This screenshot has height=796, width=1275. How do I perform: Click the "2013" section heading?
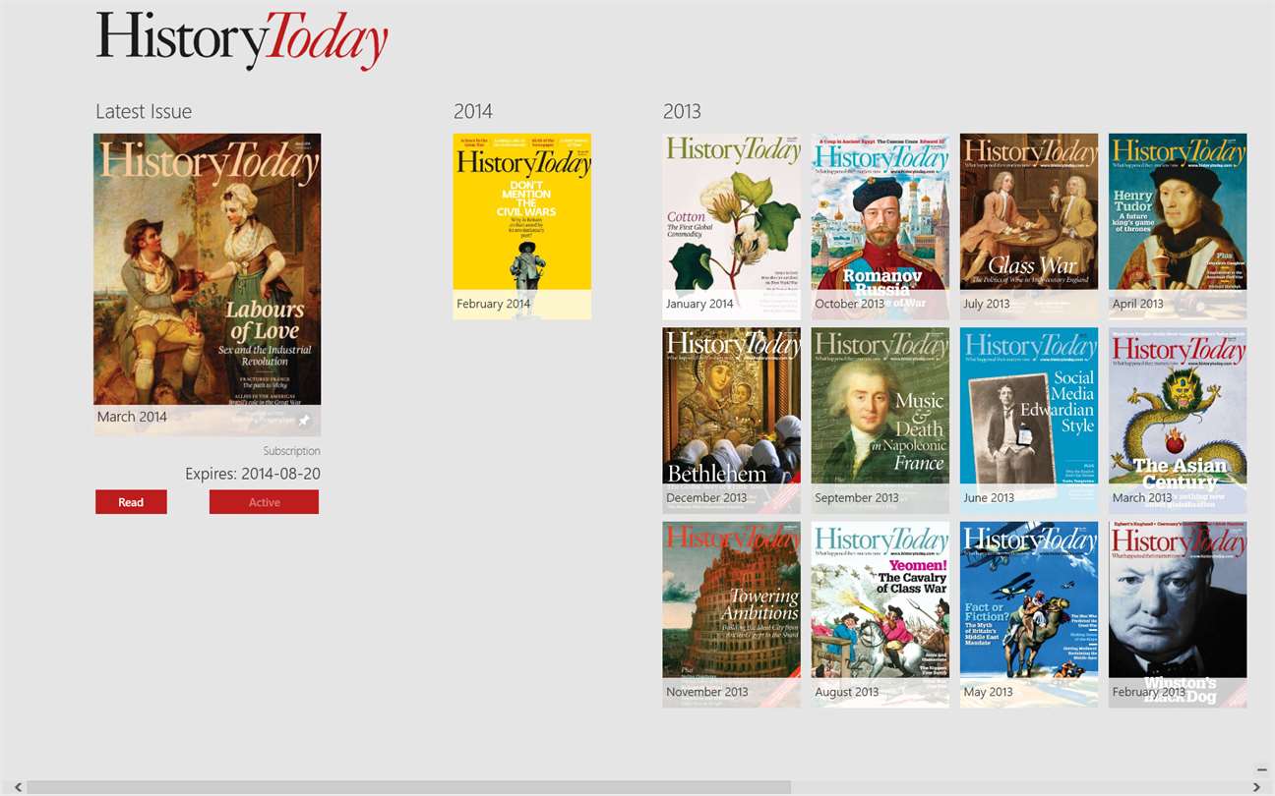click(682, 112)
